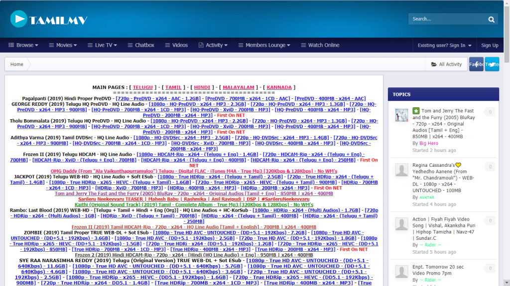Click the All Activity folder icon
Screen dimensions: 510x286
coord(434,64)
